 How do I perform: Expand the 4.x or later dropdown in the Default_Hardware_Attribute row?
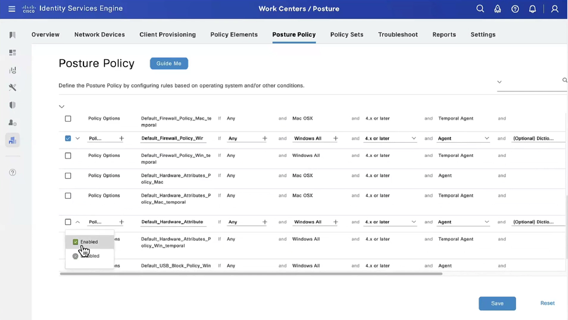[x=414, y=222]
